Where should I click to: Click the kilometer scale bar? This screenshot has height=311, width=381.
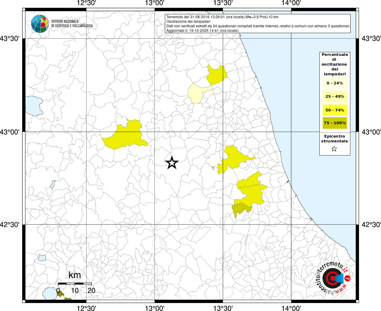tap(75, 283)
